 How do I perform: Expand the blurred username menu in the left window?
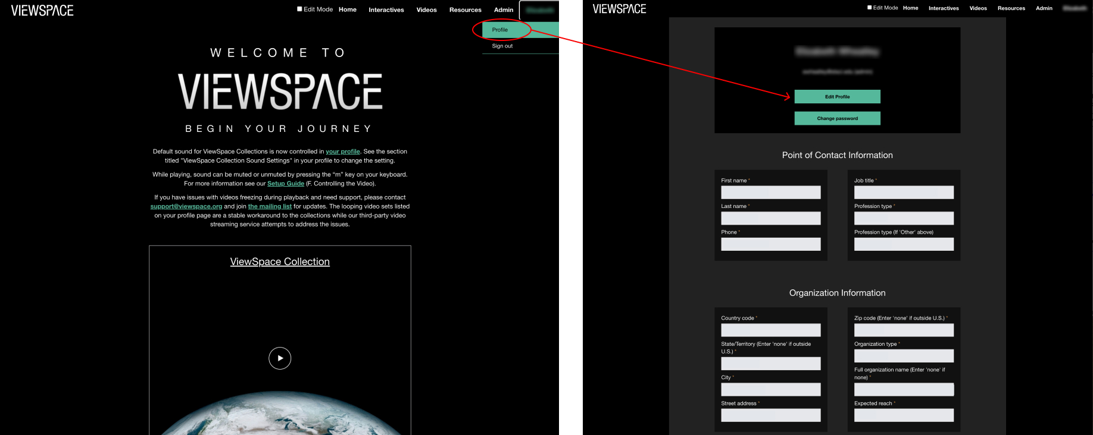point(539,10)
